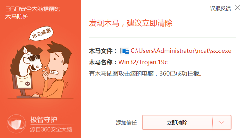Click the 添加信任 link
The image size is (246, 138).
pyautogui.click(x=126, y=122)
